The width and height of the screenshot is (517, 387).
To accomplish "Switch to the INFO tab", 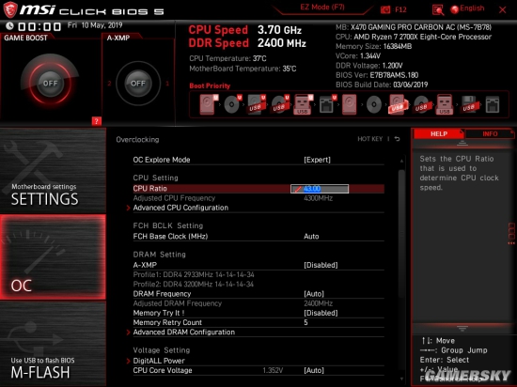I will 490,134.
